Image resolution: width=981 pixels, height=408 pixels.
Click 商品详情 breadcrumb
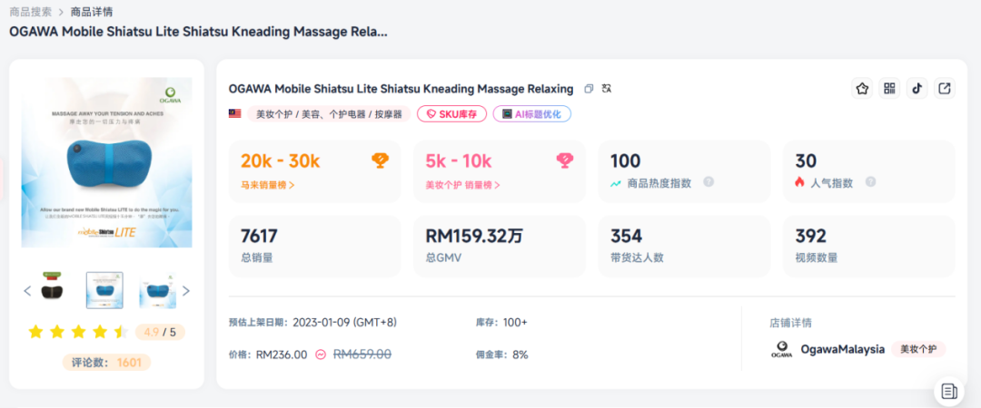tap(92, 11)
